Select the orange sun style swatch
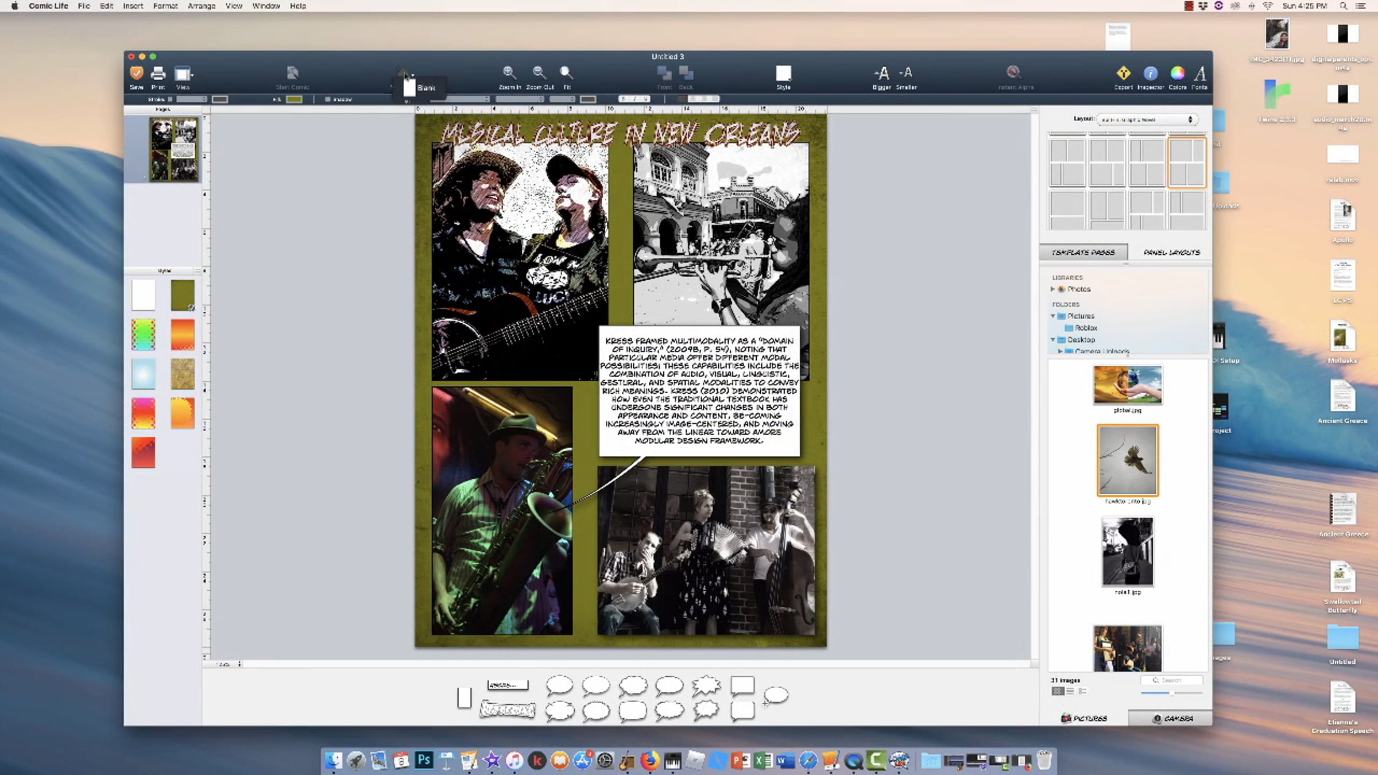Image resolution: width=1378 pixels, height=775 pixels. [x=183, y=413]
